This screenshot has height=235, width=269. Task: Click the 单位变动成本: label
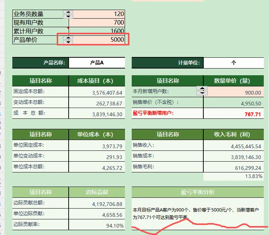tap(29, 156)
